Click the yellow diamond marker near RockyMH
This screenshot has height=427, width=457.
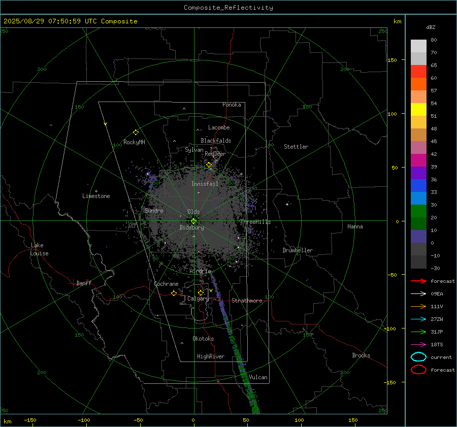136,133
